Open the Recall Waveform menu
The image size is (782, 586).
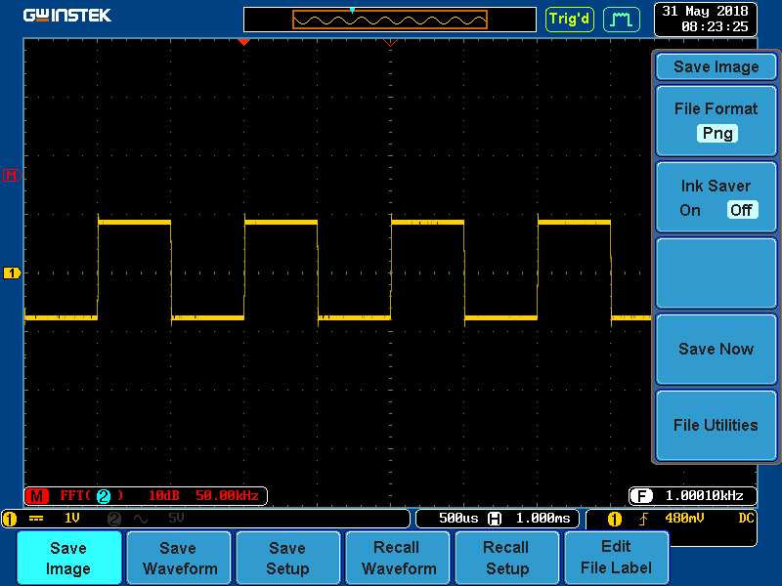coord(398,558)
